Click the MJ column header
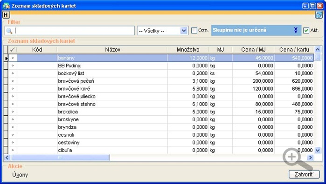Viewport: 326px width, 184px height. 221,50
